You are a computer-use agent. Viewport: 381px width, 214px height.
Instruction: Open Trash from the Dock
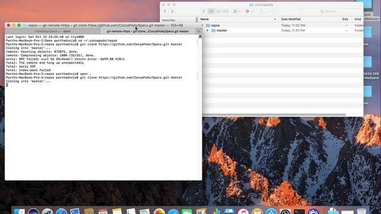361,212
